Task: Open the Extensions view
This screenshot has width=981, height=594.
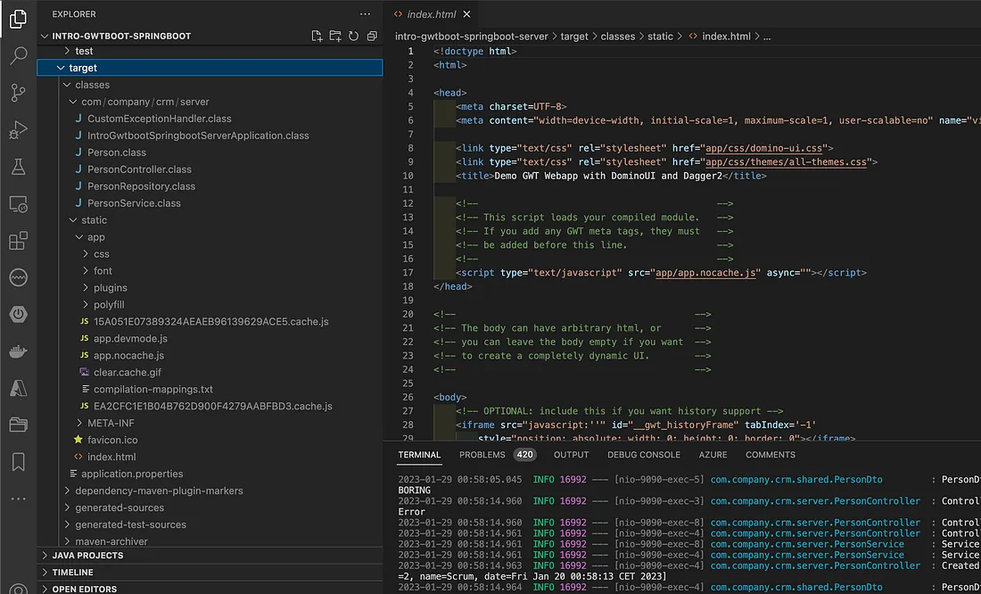Action: click(x=18, y=240)
